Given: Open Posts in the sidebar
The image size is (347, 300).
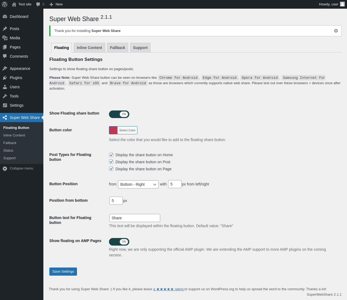Looking at the screenshot, I should tap(22, 29).
